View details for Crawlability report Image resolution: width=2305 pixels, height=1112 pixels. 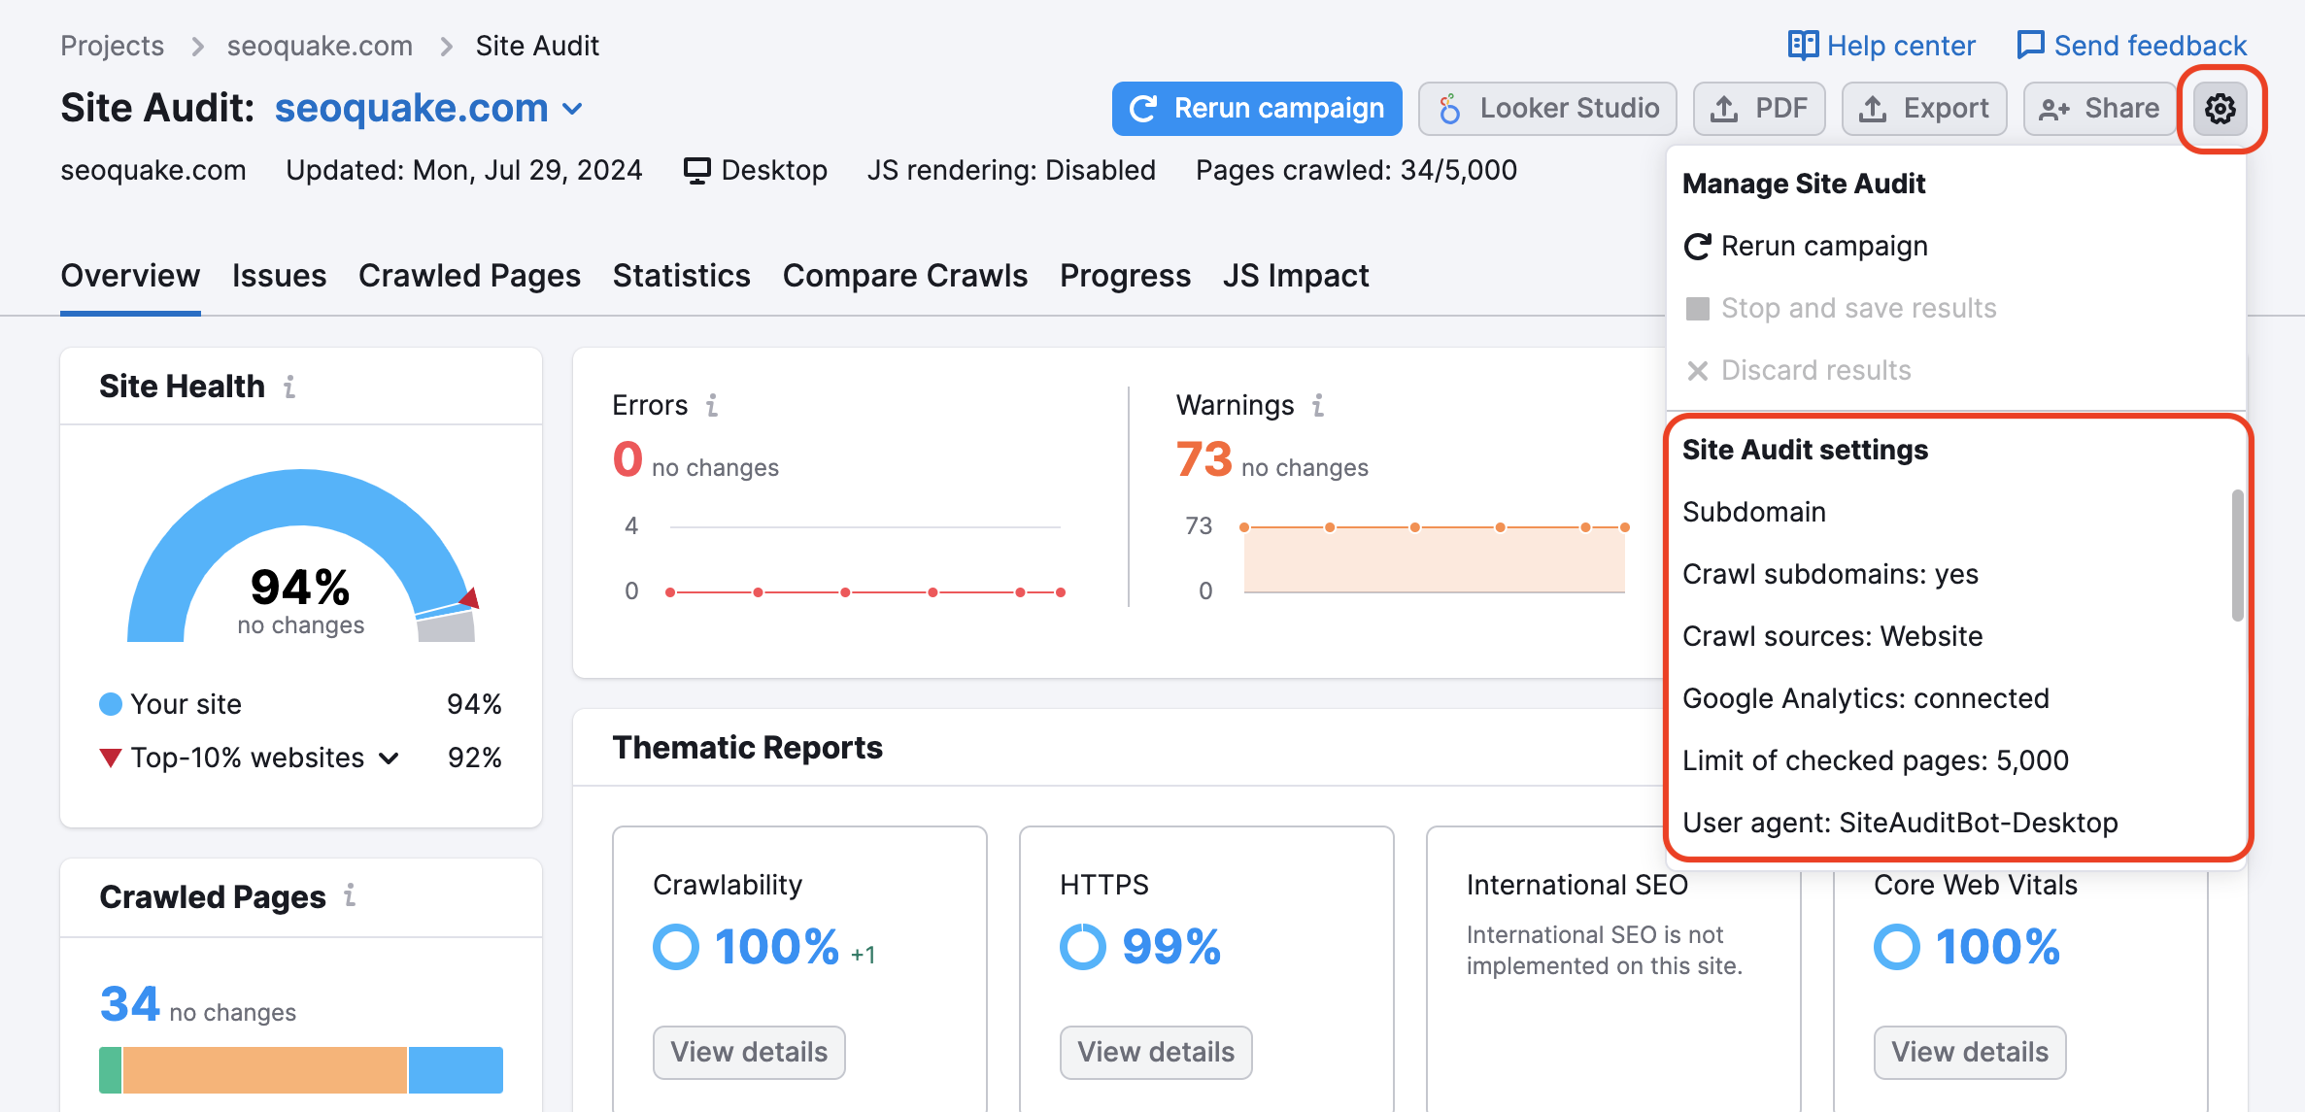(749, 1052)
